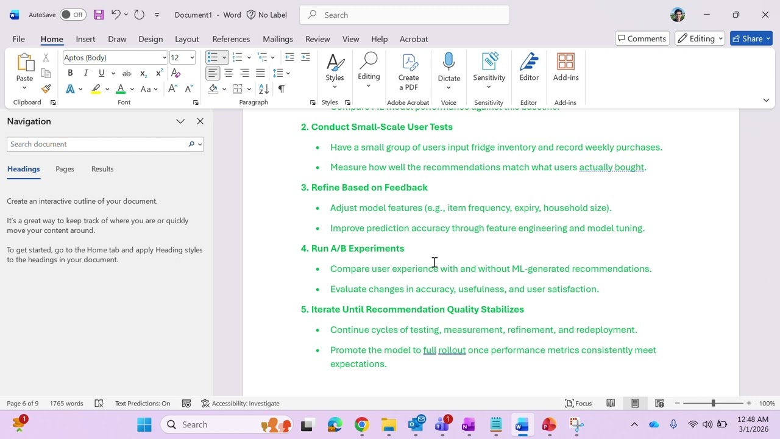Toggle italic formatting
Image resolution: width=780 pixels, height=439 pixels.
[x=86, y=73]
